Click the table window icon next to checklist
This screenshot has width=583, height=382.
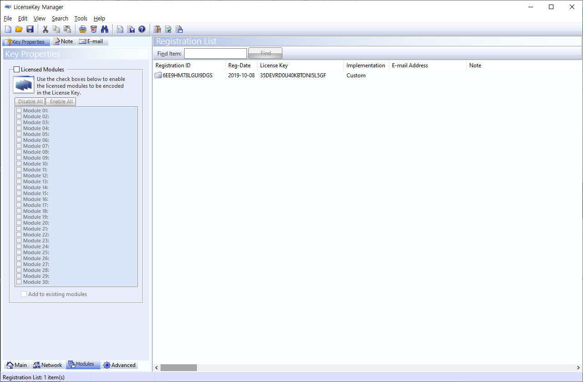pyautogui.click(x=179, y=30)
